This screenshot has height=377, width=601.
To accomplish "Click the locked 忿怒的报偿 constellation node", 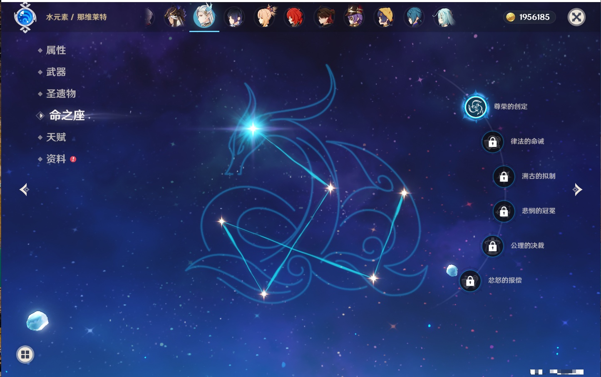I will tap(470, 281).
